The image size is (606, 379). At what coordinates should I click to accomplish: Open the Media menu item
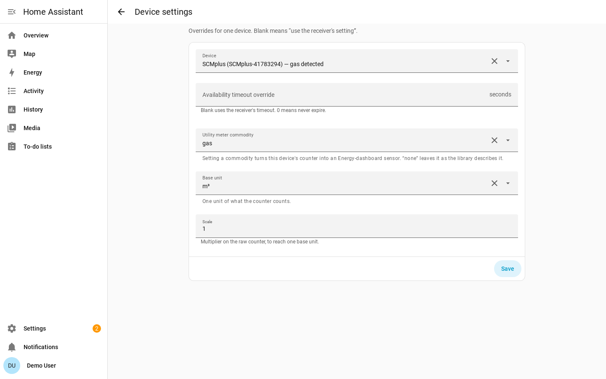[54, 128]
